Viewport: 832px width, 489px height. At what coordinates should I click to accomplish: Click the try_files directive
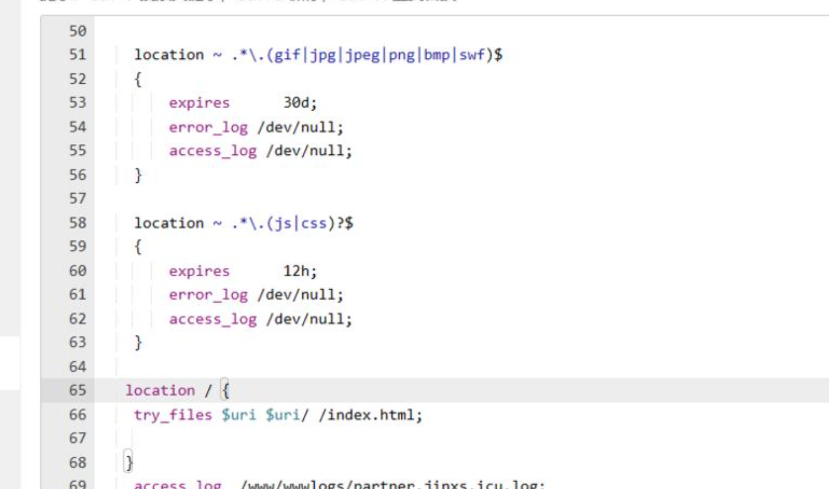tap(173, 415)
